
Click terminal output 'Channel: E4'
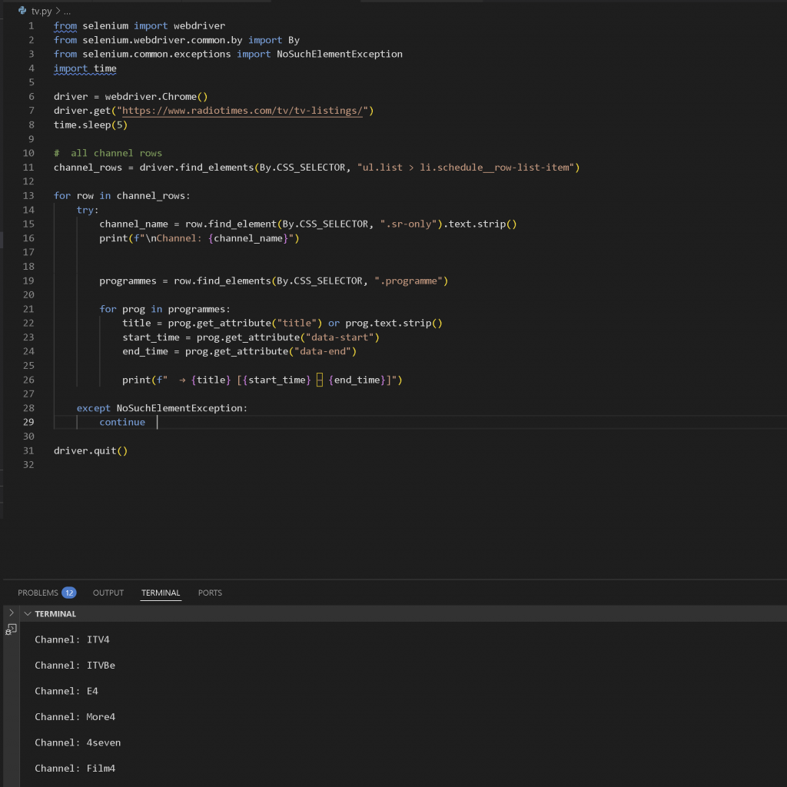tap(66, 691)
